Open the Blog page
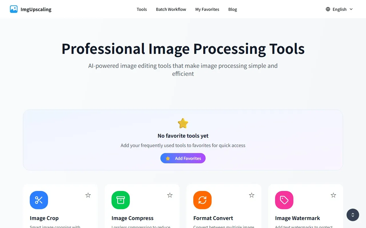The image size is (366, 228). click(x=232, y=9)
